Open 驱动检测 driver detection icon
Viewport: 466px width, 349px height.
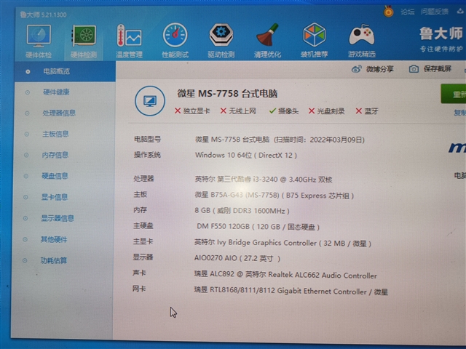(221, 35)
